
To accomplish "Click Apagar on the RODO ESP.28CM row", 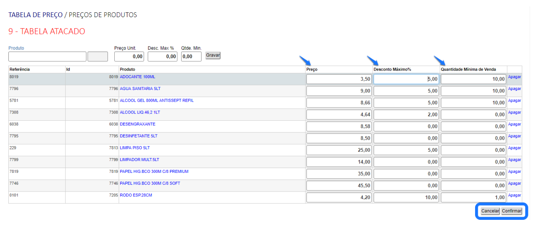I will [514, 196].
